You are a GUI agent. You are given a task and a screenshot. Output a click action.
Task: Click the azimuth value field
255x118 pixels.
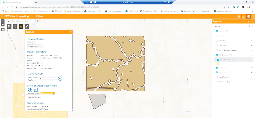coord(48,79)
